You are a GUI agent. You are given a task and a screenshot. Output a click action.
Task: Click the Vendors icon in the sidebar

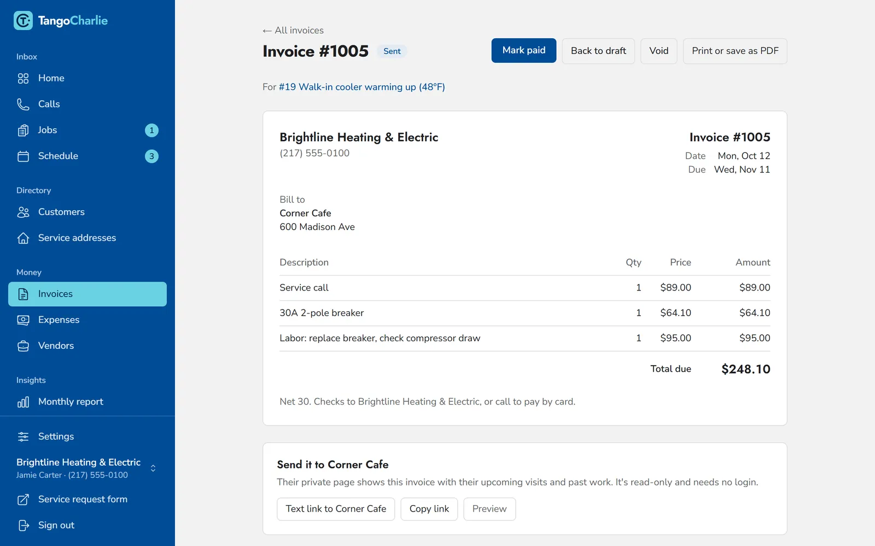23,346
